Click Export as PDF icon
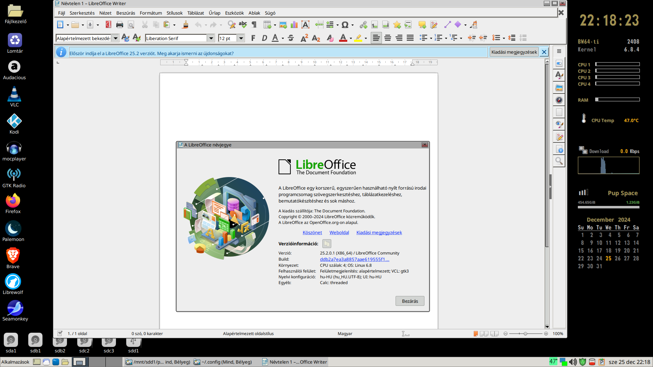This screenshot has width=653, height=367. click(108, 25)
